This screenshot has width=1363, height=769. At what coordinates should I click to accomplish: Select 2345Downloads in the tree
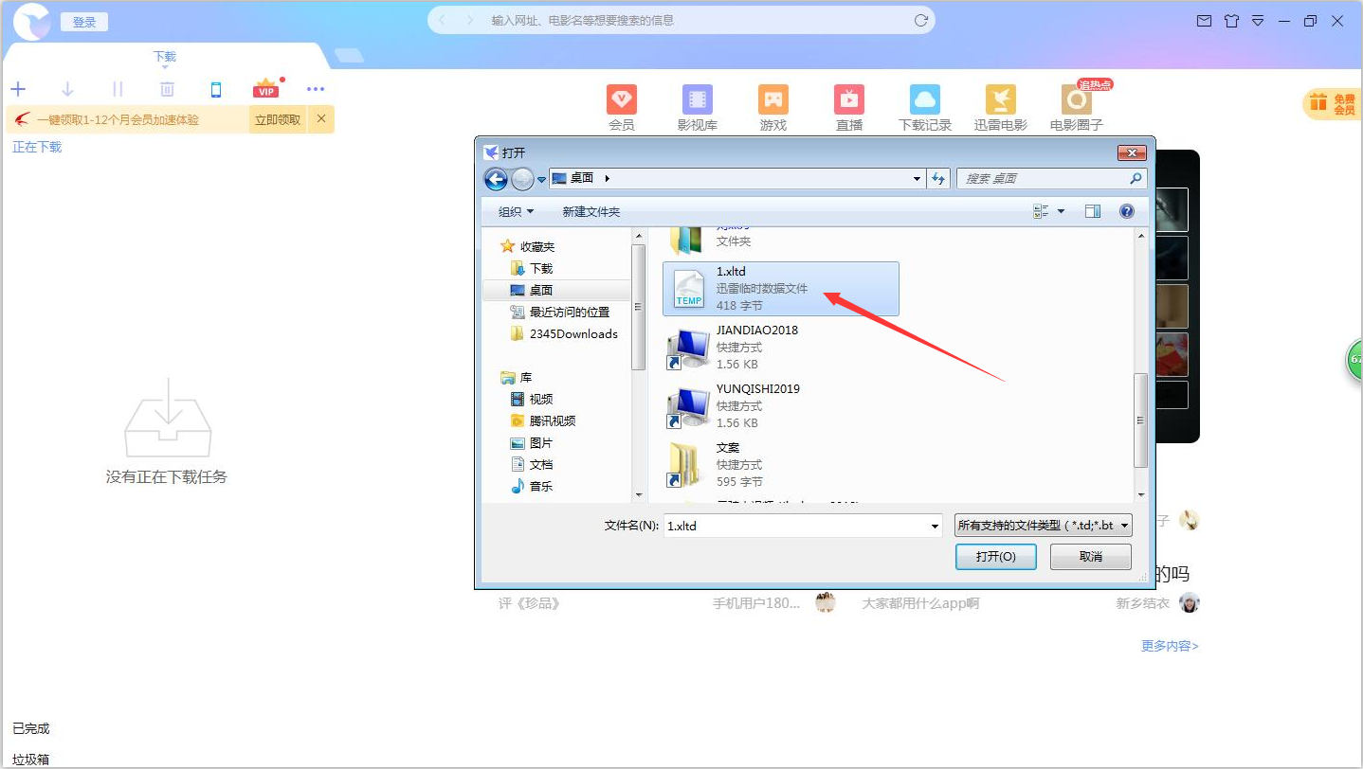[564, 334]
